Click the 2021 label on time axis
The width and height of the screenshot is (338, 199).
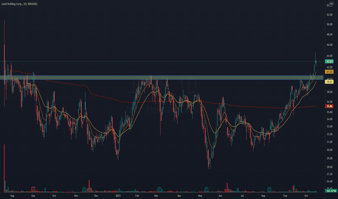(x=118, y=196)
